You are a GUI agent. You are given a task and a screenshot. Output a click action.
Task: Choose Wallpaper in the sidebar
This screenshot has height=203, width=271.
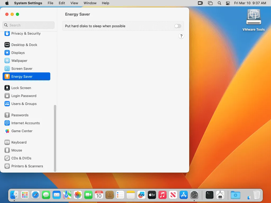point(19,61)
